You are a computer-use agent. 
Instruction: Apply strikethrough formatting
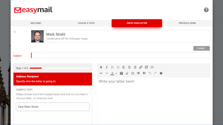pyautogui.click(x=101, y=73)
